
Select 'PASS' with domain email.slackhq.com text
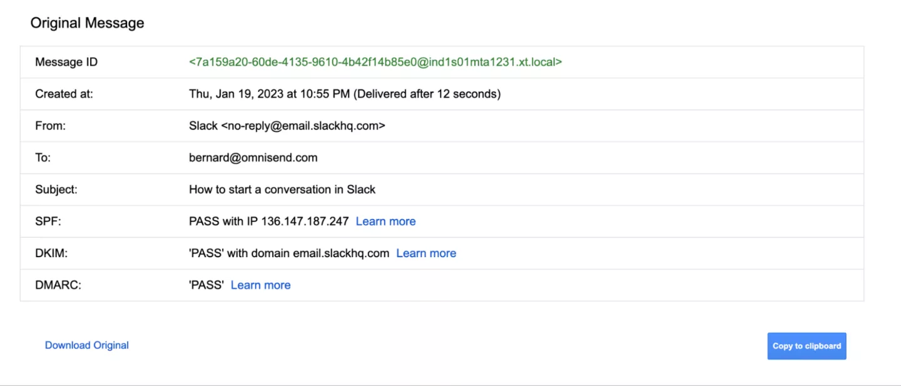(x=289, y=253)
